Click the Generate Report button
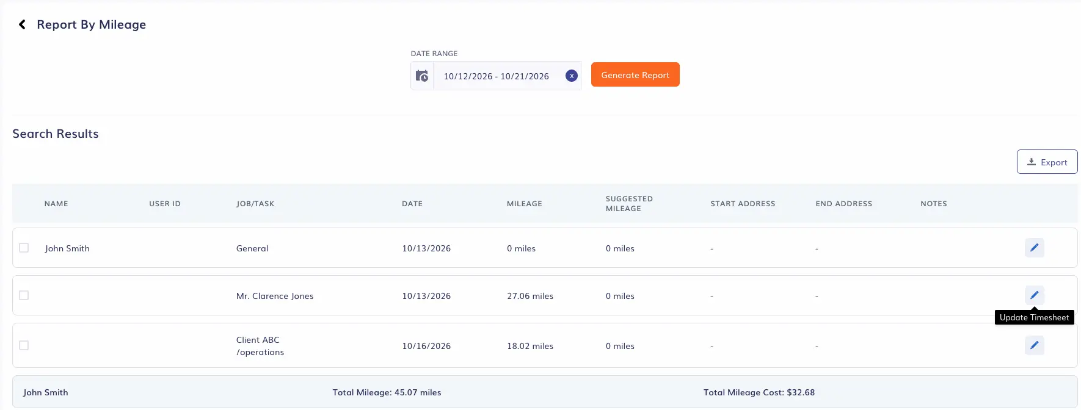 click(x=635, y=74)
